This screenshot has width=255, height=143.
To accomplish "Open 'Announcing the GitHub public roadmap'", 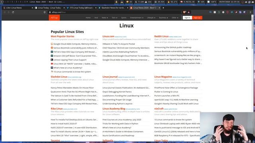I will tap(173, 47).
